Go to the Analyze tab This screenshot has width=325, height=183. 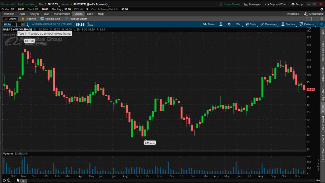(34, 14)
